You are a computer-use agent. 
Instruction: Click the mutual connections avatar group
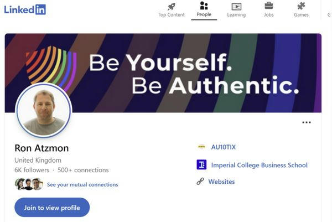pos(29,184)
